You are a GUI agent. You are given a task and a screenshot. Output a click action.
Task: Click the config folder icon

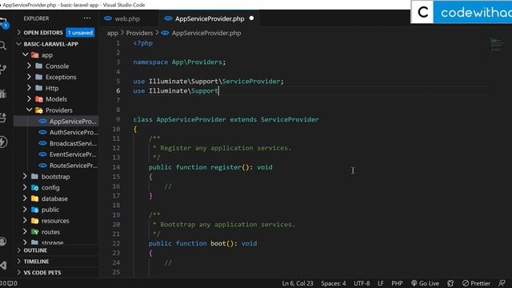point(34,188)
